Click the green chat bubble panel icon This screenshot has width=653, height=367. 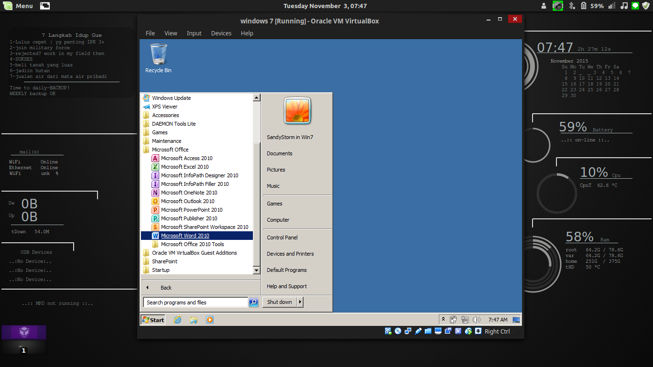635,6
